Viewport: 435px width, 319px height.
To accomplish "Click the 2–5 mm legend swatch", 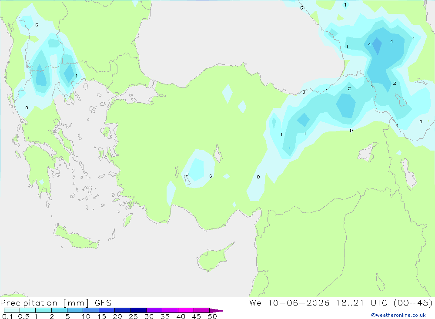I will point(59,310).
